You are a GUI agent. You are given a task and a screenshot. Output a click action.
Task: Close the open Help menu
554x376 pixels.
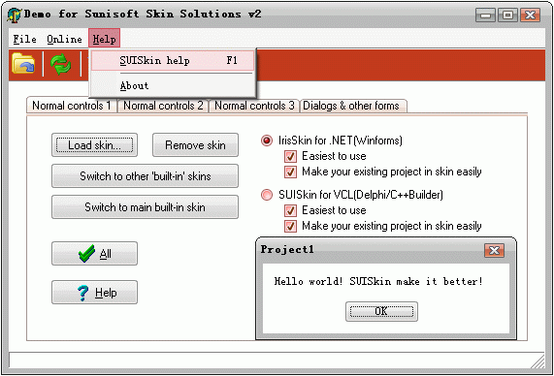pyautogui.click(x=104, y=39)
